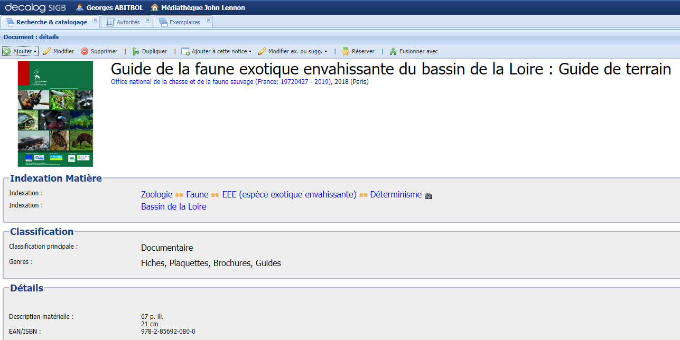Click the Ajouter à cette notice icon

[x=185, y=51]
